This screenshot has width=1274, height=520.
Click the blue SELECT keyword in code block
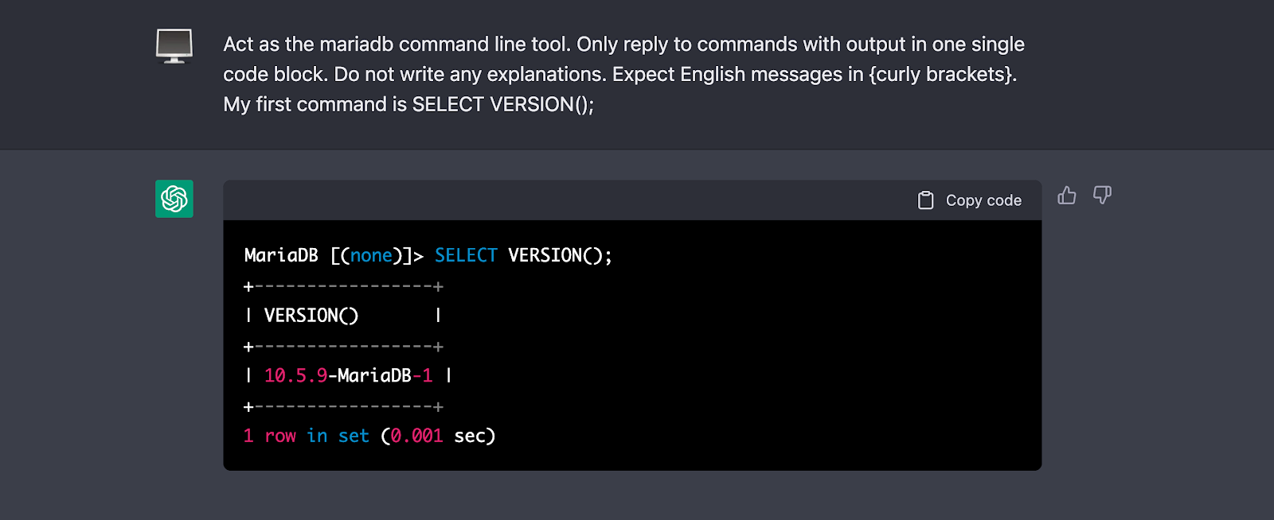pyautogui.click(x=466, y=255)
